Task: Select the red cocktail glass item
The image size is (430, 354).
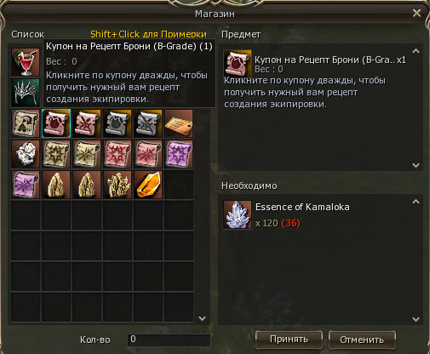Action: (x=26, y=62)
